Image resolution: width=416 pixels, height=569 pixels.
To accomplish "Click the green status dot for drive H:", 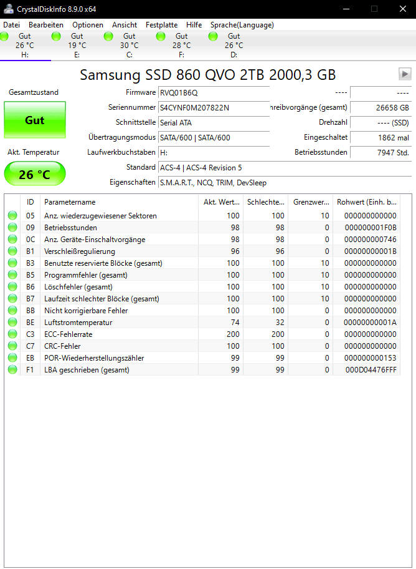I will pos(4,36).
